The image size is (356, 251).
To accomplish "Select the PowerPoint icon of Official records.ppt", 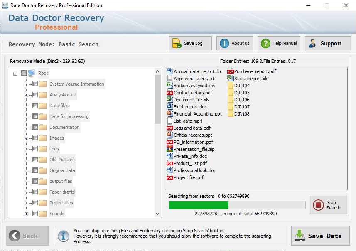I will click(x=169, y=135).
